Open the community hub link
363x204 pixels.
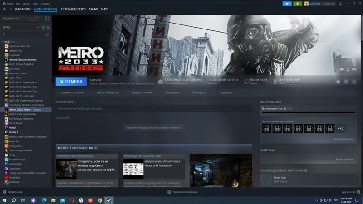(108, 92)
